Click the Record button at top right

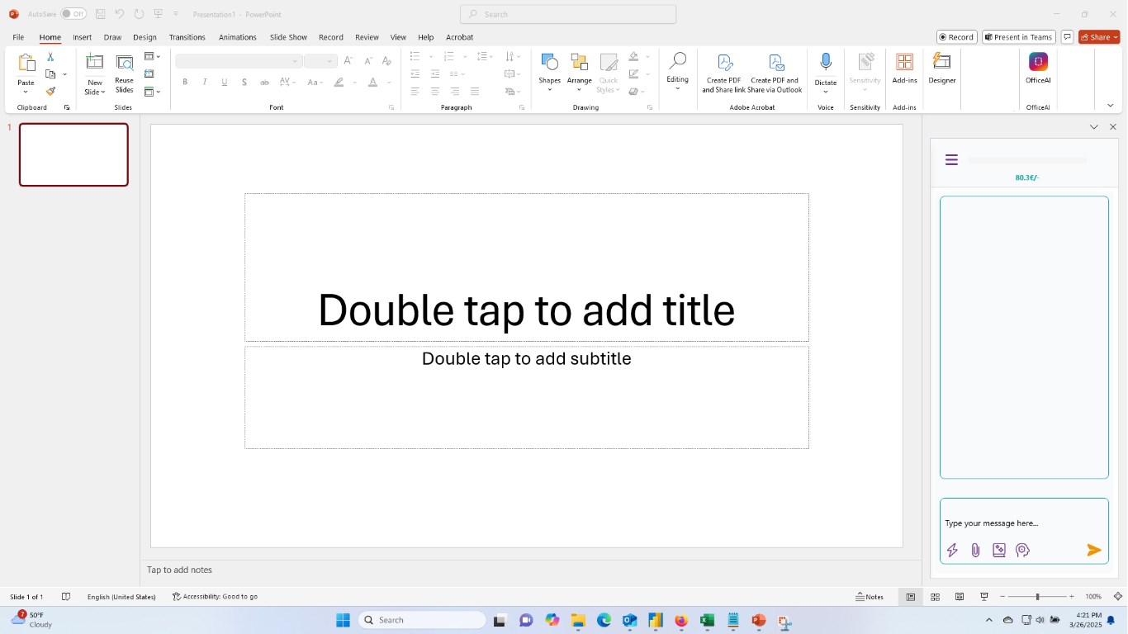pyautogui.click(x=957, y=37)
